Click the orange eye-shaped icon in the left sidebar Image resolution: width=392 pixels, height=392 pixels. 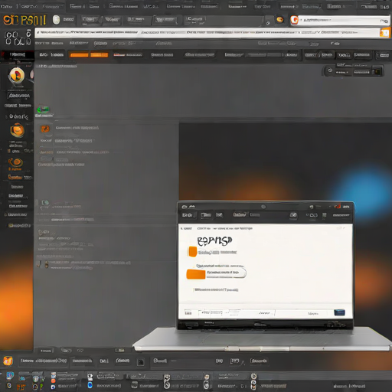pos(15,162)
